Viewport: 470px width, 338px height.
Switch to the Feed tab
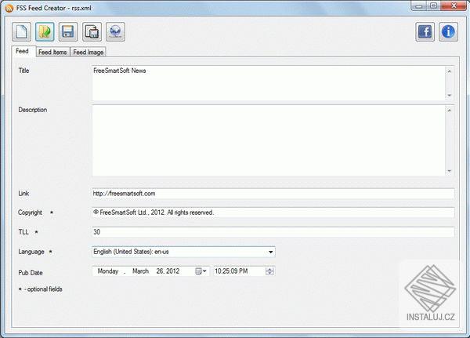(x=23, y=51)
